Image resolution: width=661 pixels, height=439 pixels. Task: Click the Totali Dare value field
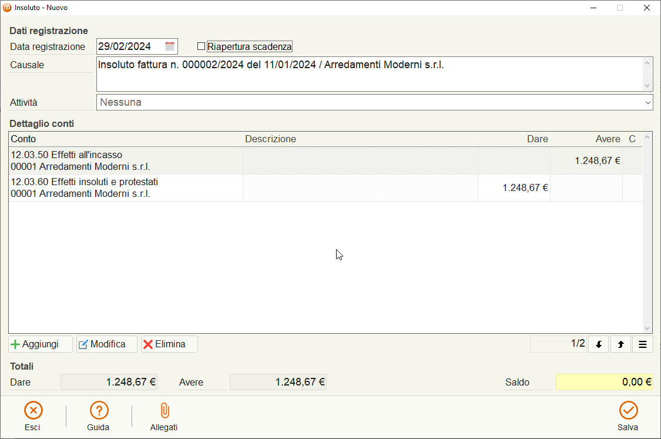tap(109, 382)
